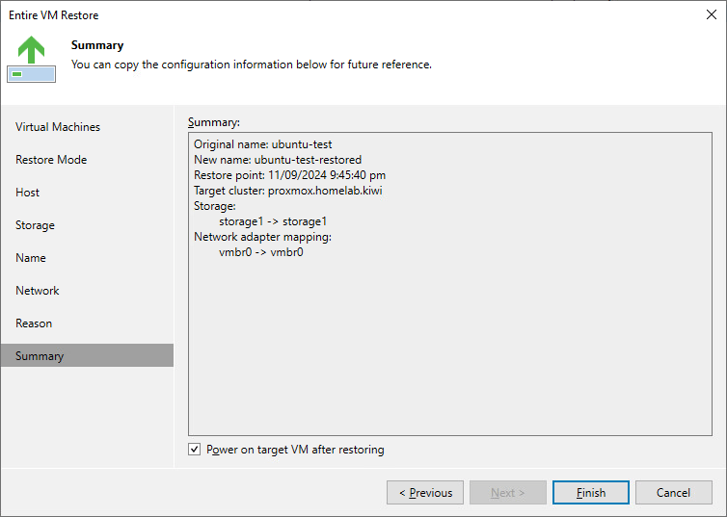Image resolution: width=727 pixels, height=517 pixels.
Task: Open the Name step in sidebar
Action: click(31, 258)
